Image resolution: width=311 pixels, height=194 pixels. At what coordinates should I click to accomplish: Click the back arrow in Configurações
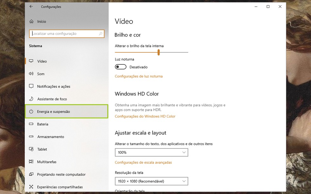click(x=31, y=7)
